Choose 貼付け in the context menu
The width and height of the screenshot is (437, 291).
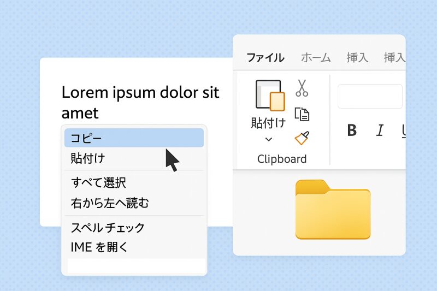coord(134,158)
